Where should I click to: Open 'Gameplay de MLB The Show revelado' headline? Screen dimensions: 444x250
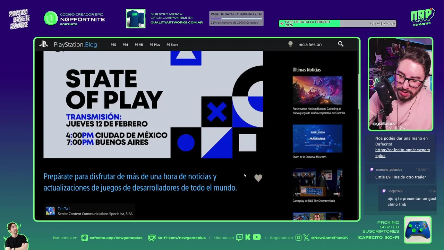click(x=314, y=201)
